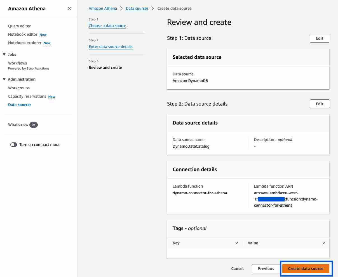Viewport: 338px width, 277px height.
Task: Sort tags by Key column
Action: 236,243
